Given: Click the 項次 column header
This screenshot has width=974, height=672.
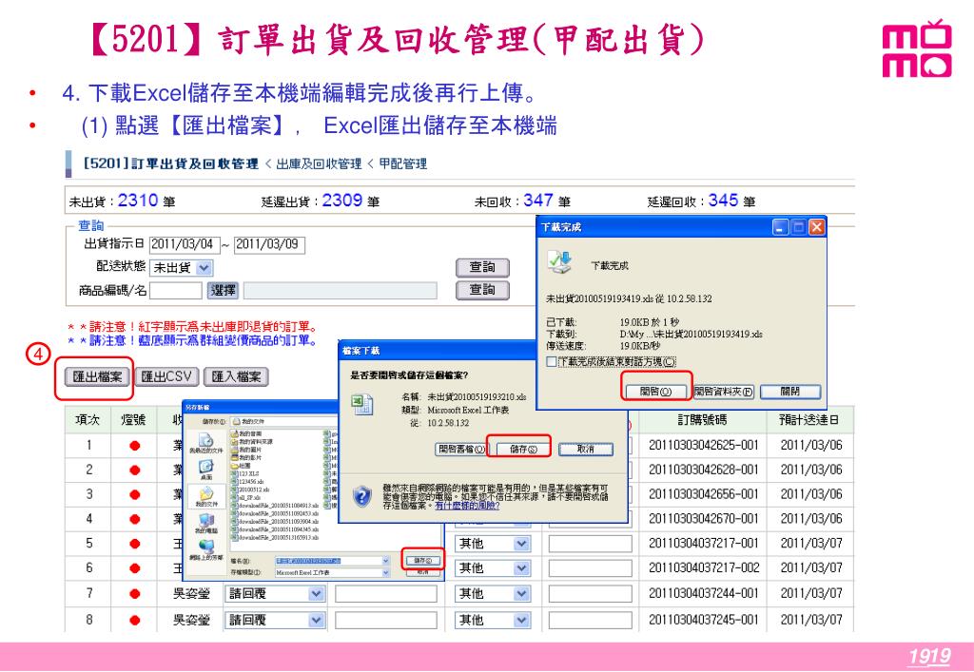Looking at the screenshot, I should click(88, 420).
